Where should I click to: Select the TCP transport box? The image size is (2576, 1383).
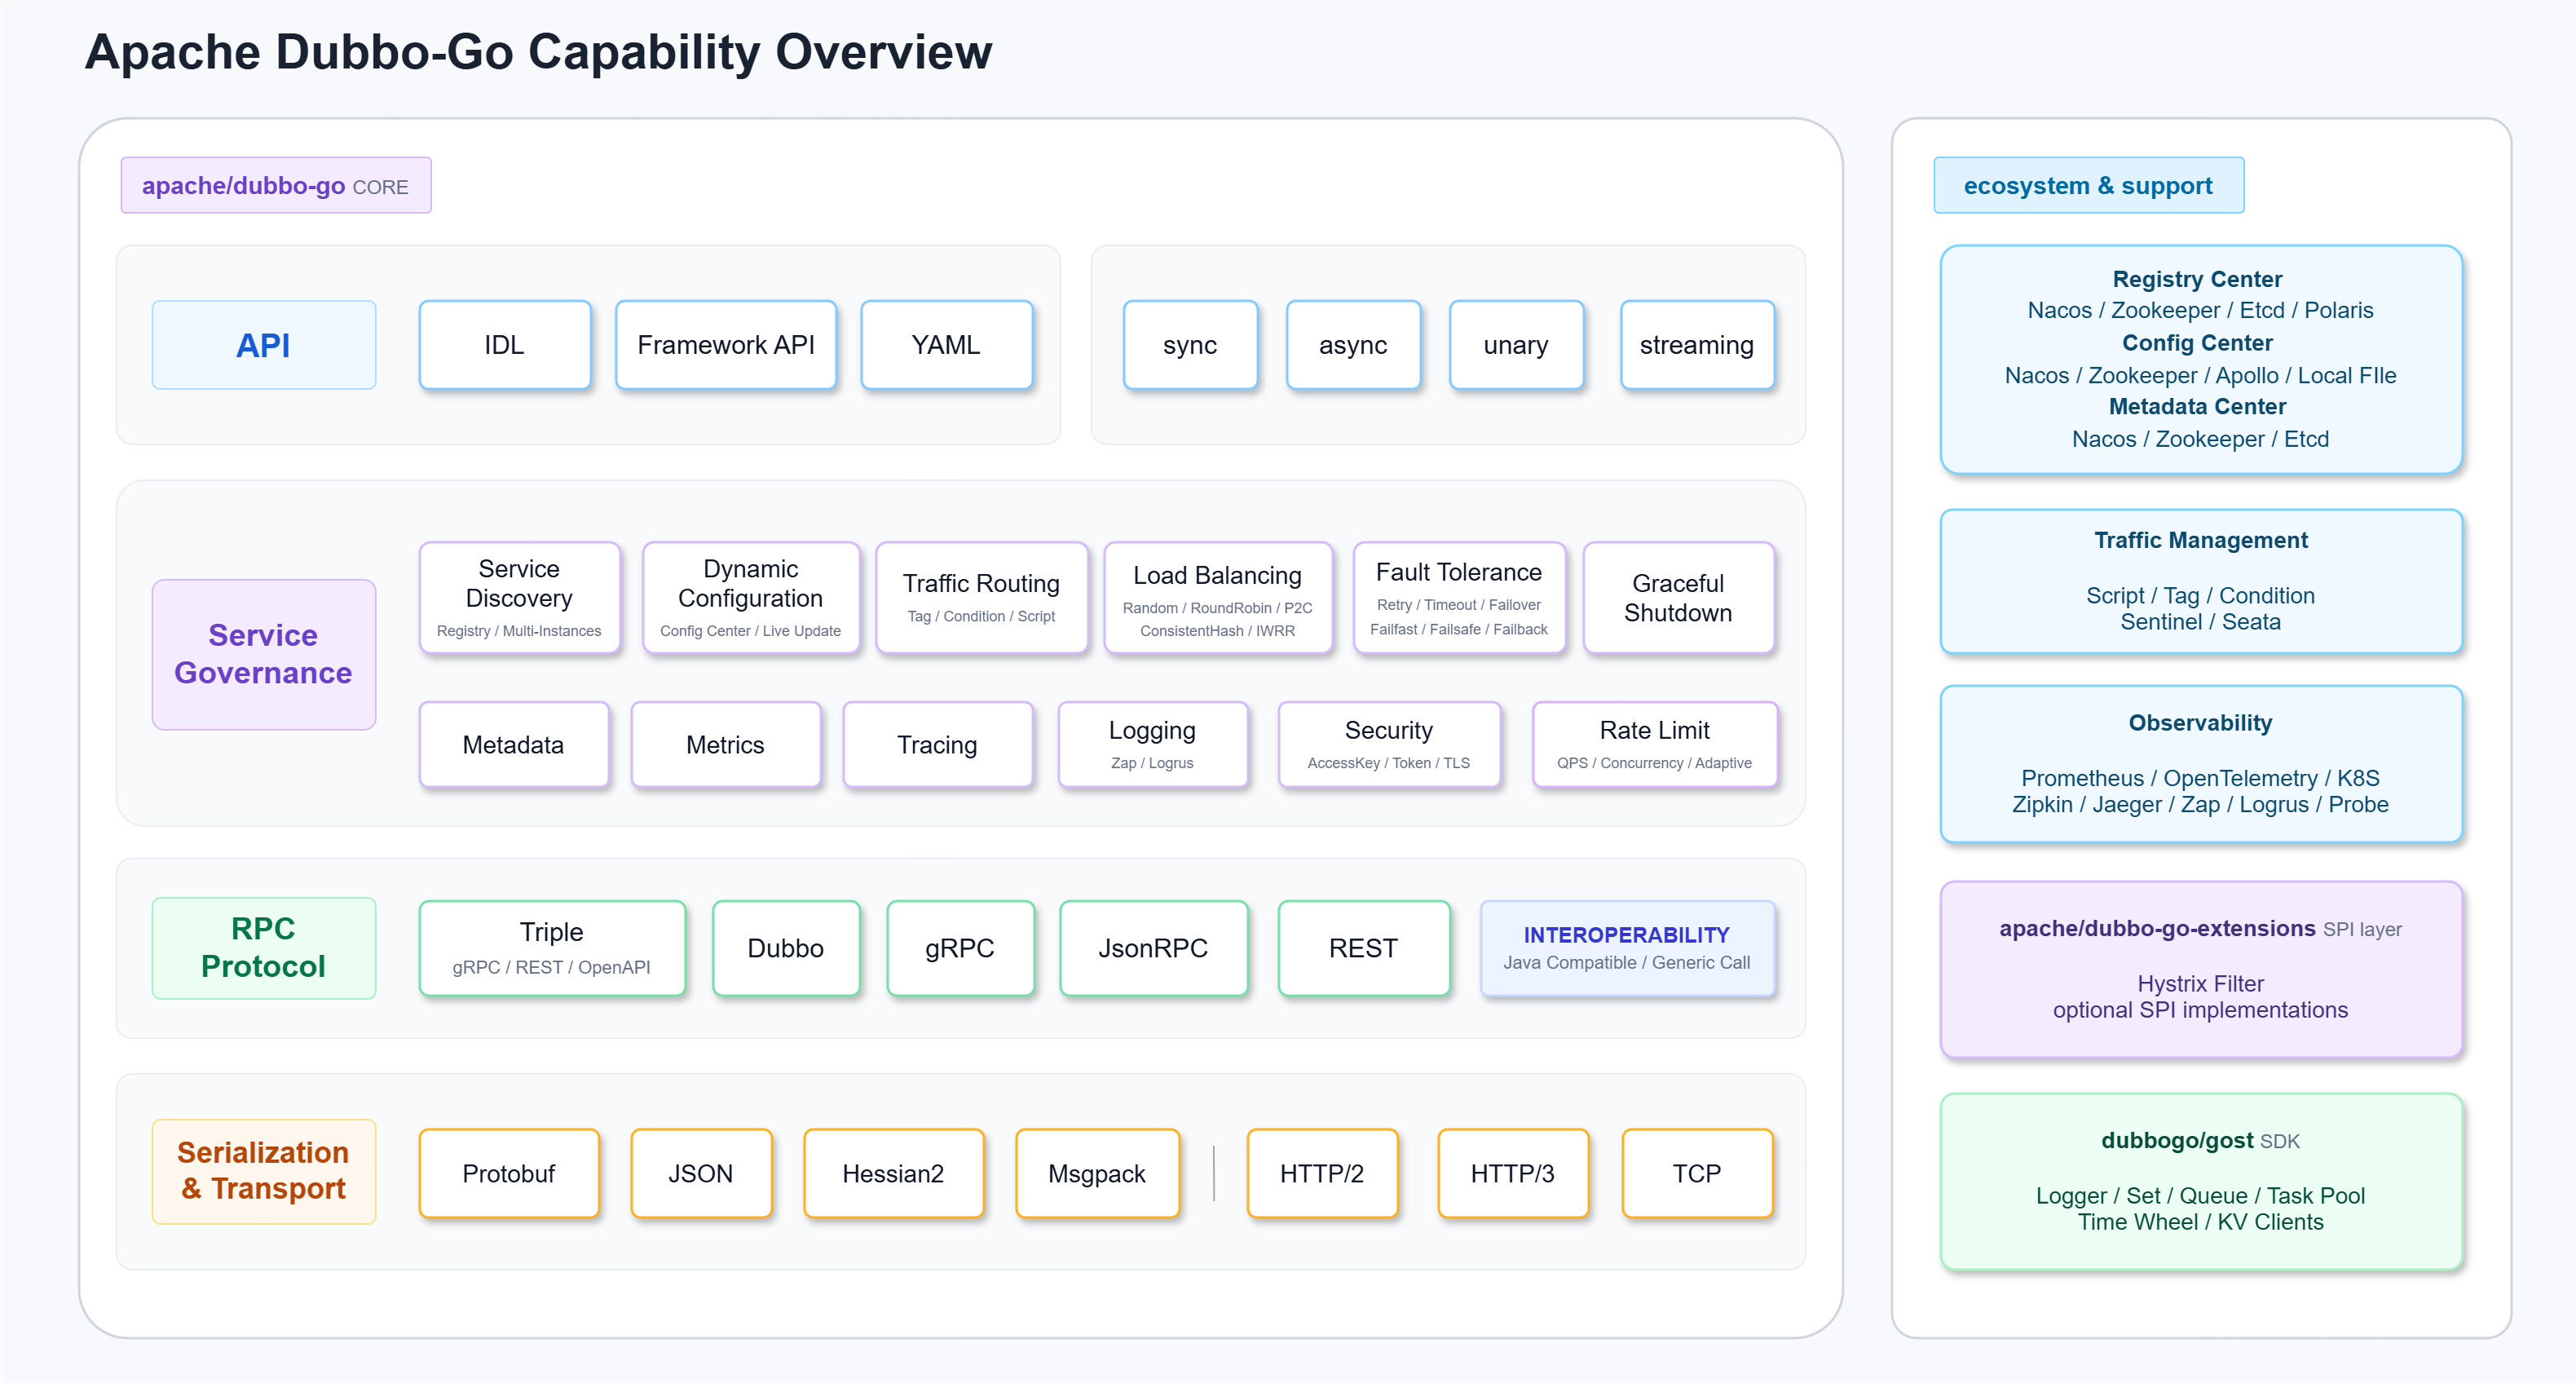click(1697, 1173)
